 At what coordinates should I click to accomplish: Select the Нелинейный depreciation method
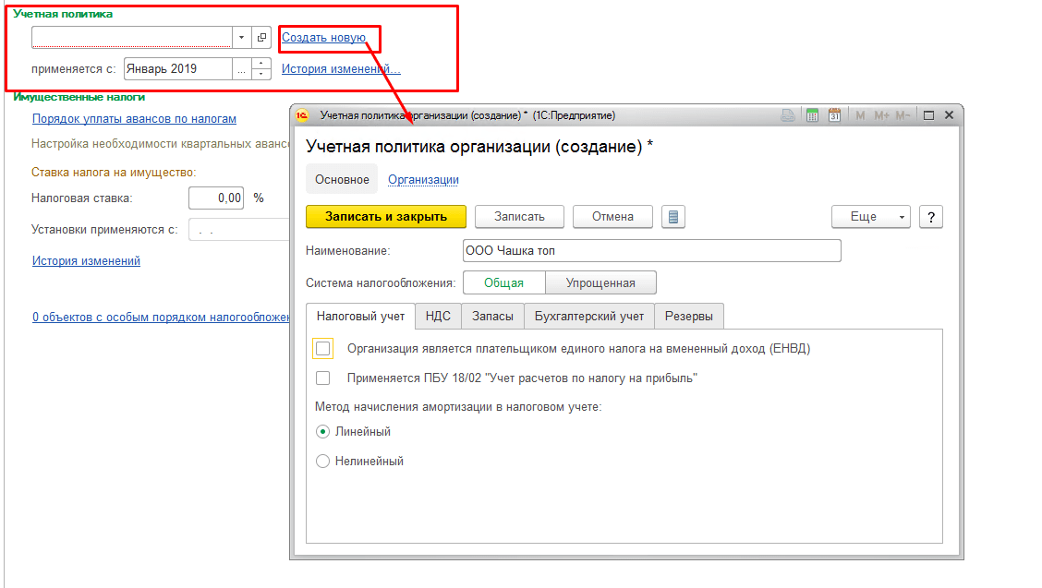click(x=323, y=462)
